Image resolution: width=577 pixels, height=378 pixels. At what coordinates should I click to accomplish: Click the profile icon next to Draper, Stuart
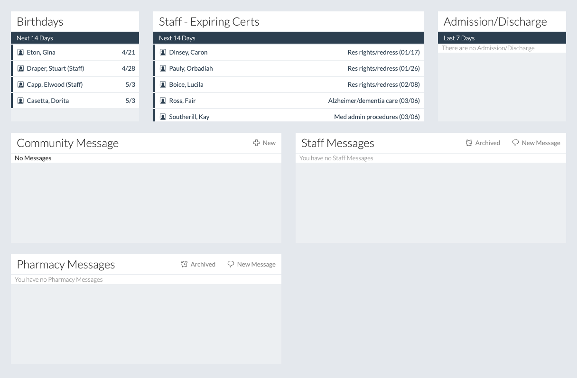point(20,69)
